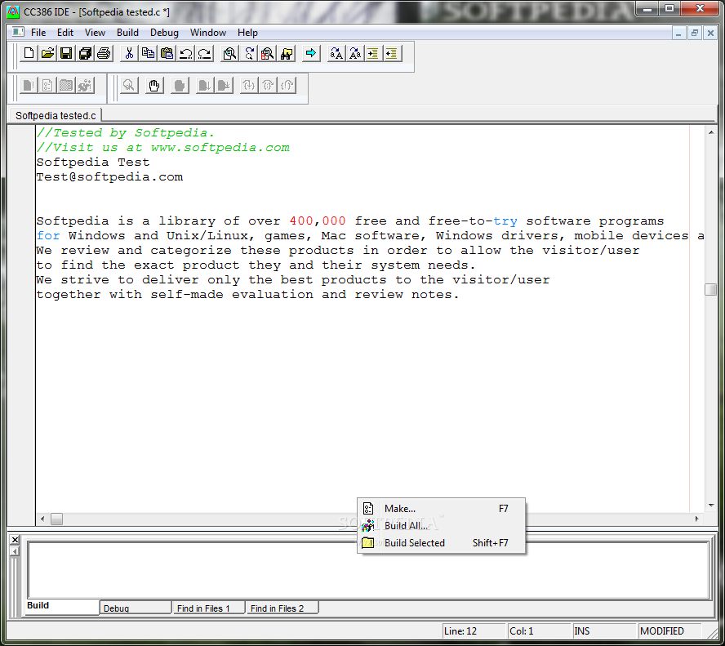
Task: Choose Make... from the popup menu
Action: [x=441, y=509]
